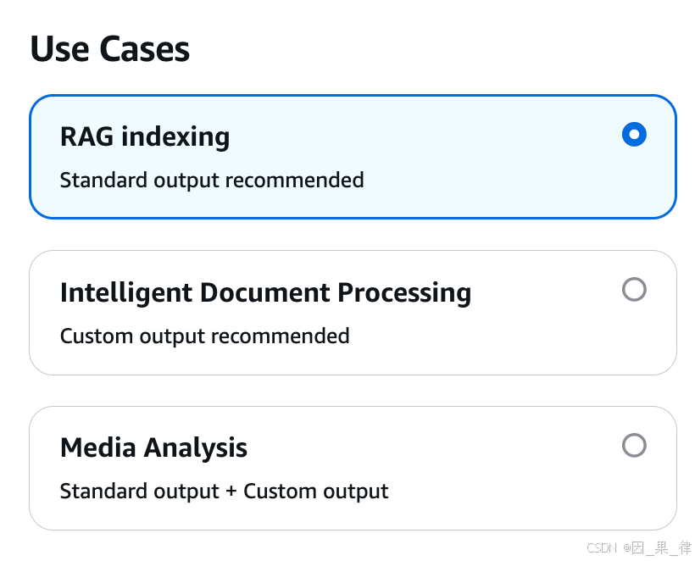Select the RAG indexing radio button
Screen dimensions: 695x561
(x=634, y=134)
